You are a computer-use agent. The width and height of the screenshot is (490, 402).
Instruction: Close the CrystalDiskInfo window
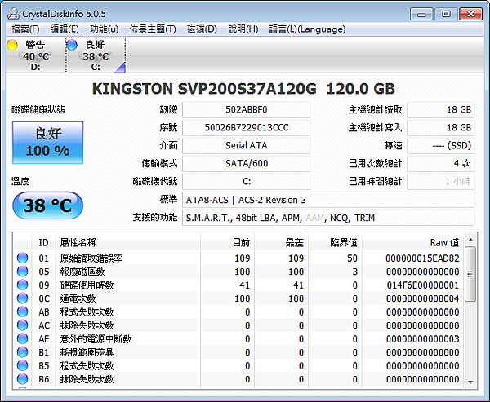470,14
